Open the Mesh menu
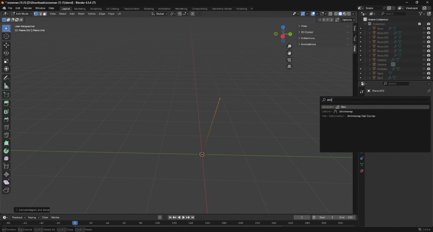Screen dimensions: 433x232 pyautogui.click(x=81, y=14)
